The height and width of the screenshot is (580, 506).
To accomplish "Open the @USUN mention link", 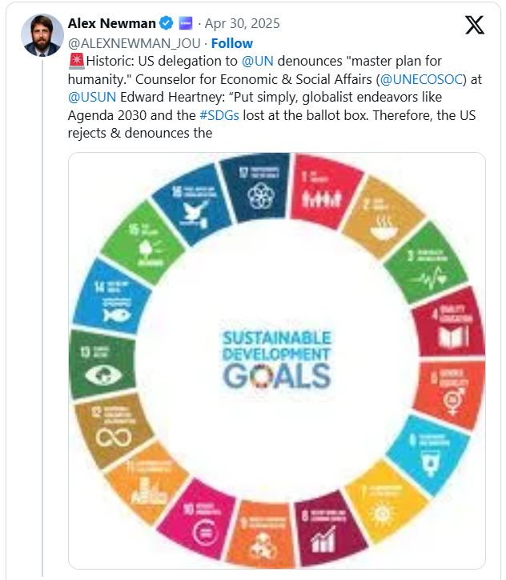I will (x=92, y=97).
